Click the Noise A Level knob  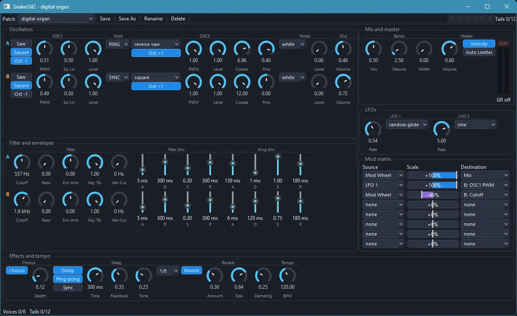[x=319, y=49]
